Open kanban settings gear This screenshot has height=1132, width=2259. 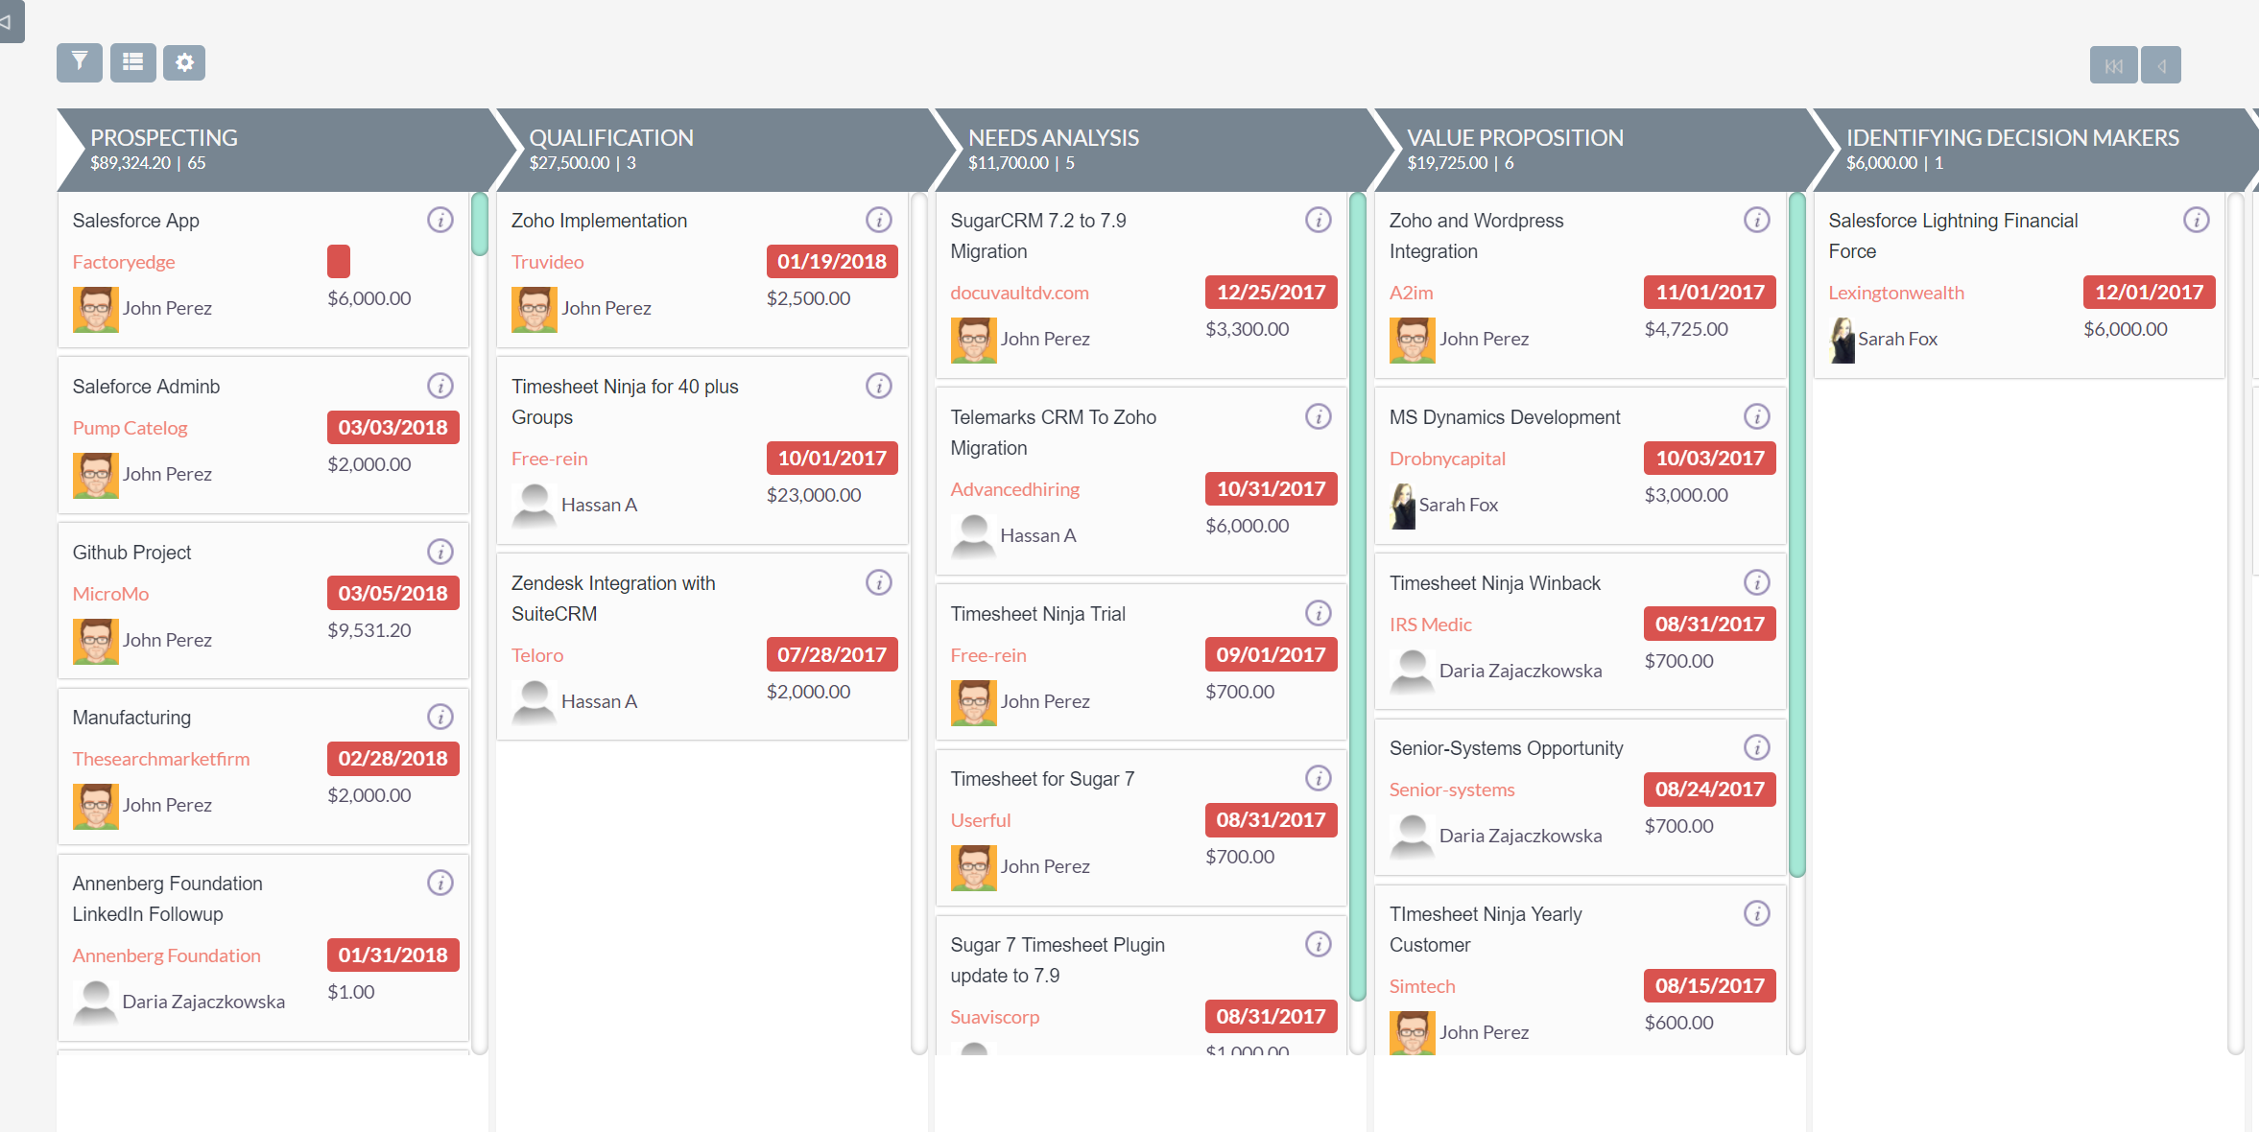click(184, 62)
